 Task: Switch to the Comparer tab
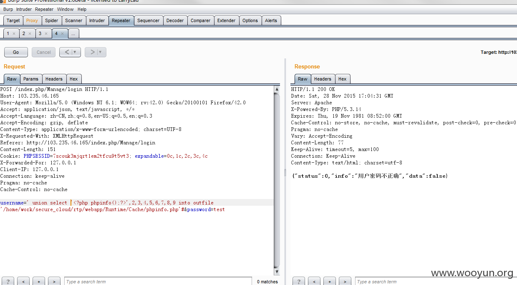tap(201, 20)
